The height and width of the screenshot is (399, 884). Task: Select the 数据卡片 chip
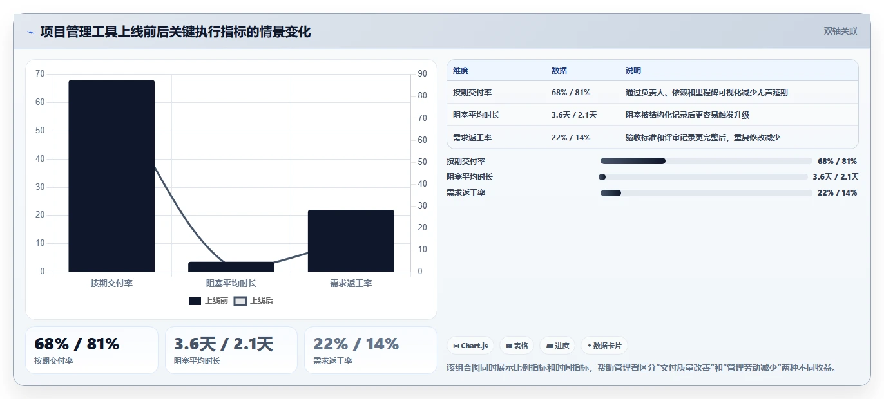(604, 346)
